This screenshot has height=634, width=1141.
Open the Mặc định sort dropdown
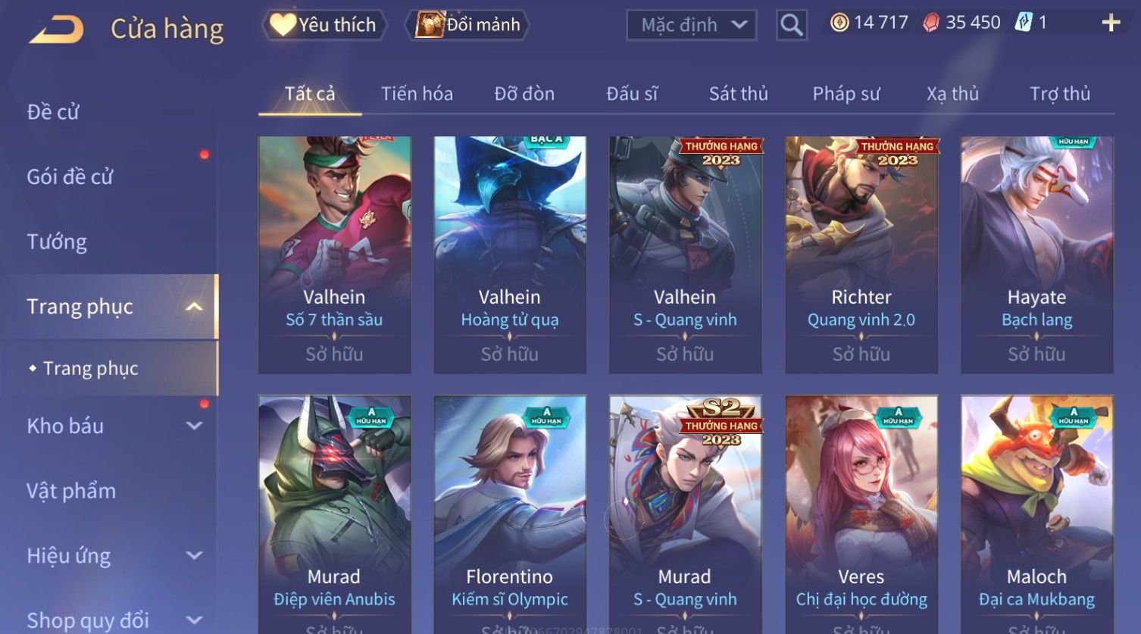[x=692, y=25]
